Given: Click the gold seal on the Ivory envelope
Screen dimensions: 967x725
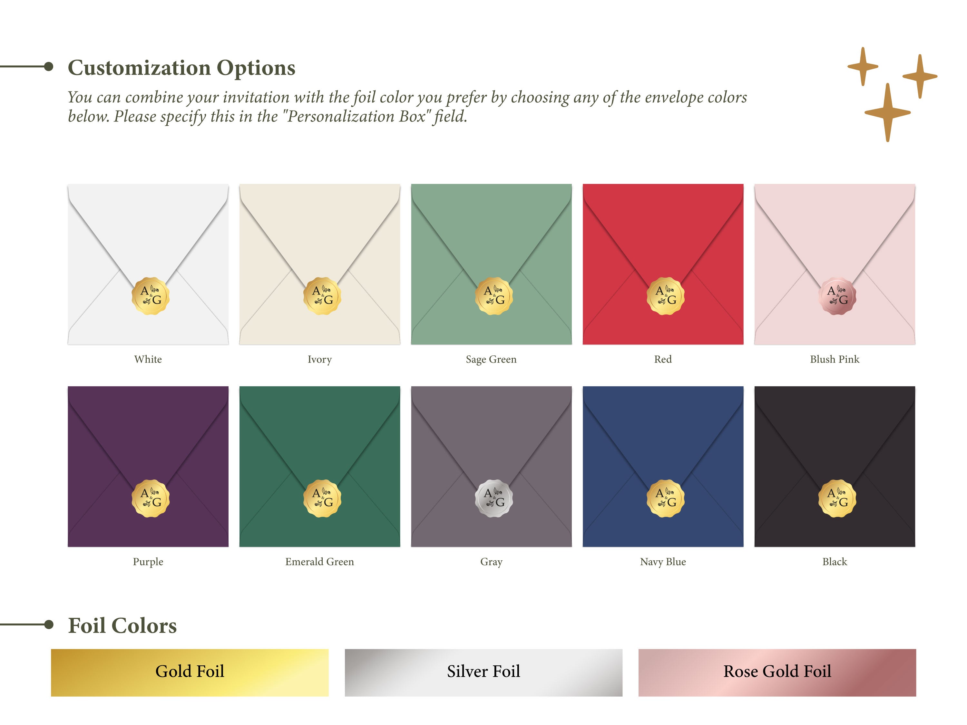Looking at the screenshot, I should 322,296.
